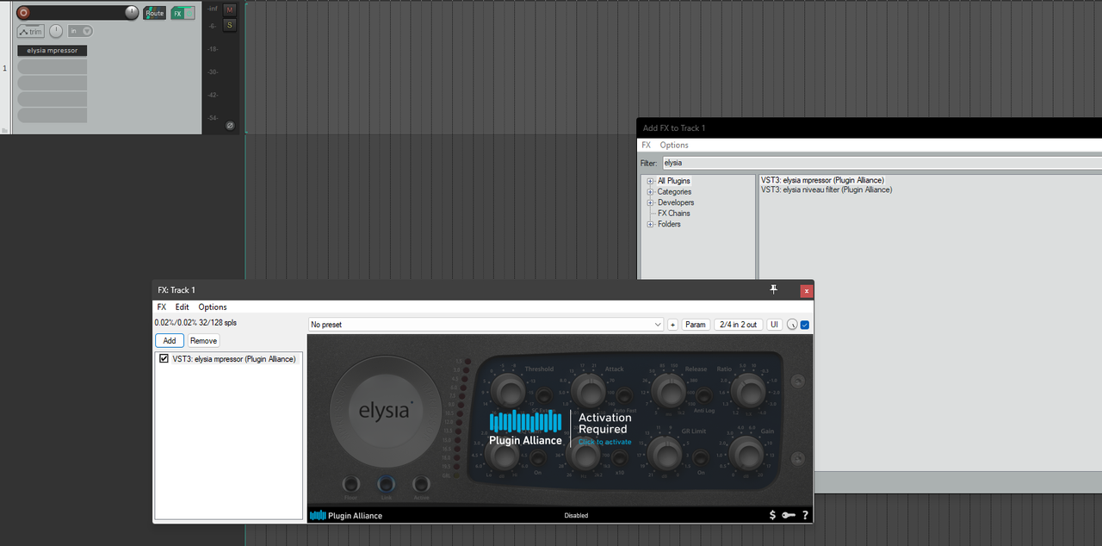The height and width of the screenshot is (546, 1102).
Task: Select All Plugins label in tree
Action: [674, 181]
